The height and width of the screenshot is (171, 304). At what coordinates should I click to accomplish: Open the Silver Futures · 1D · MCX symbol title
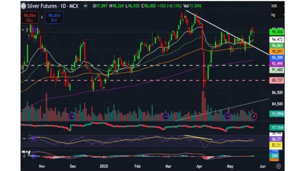[x=53, y=6]
